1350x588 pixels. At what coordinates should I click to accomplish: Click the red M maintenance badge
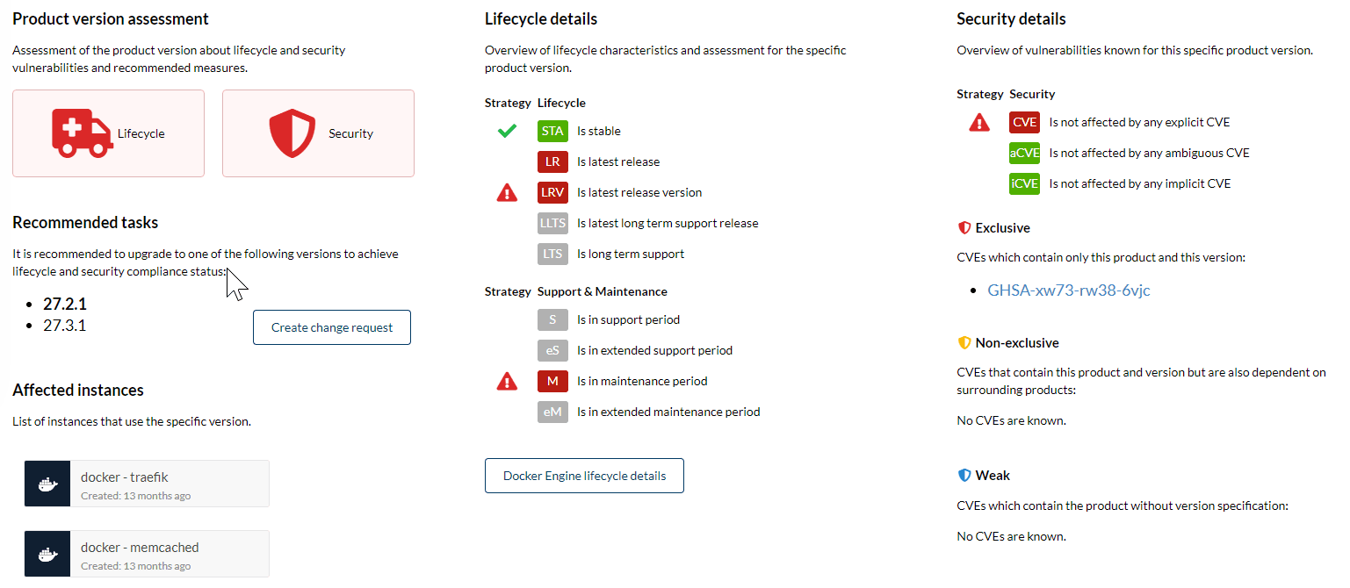pos(552,382)
